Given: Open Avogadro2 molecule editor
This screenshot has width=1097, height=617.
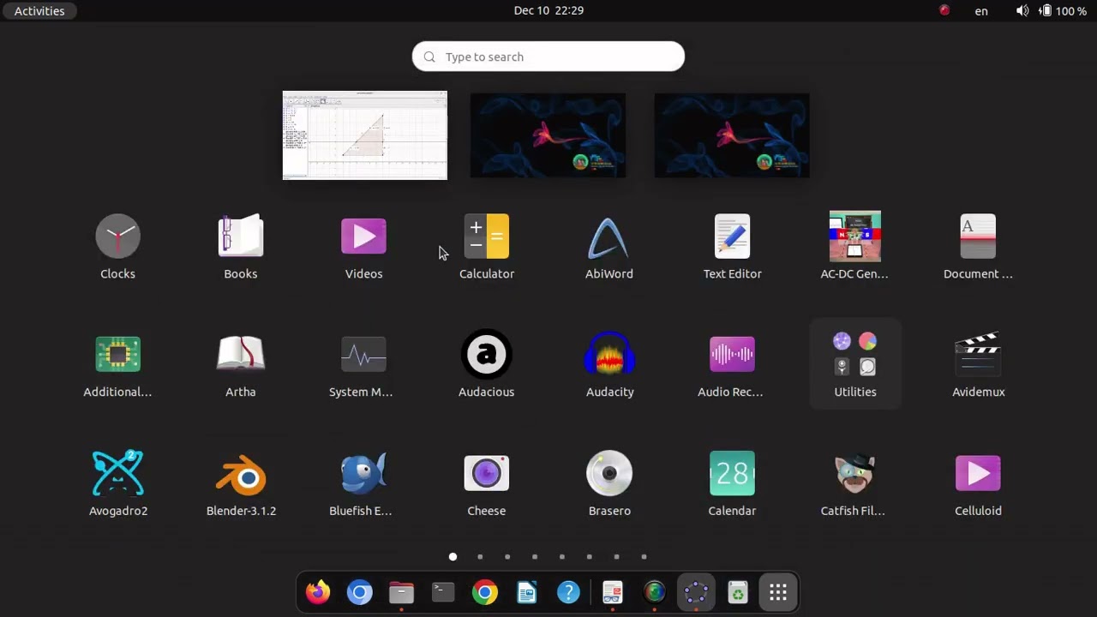Looking at the screenshot, I should 118,483.
